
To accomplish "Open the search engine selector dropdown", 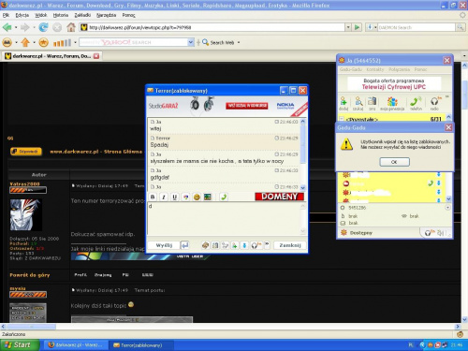I will coord(372,27).
